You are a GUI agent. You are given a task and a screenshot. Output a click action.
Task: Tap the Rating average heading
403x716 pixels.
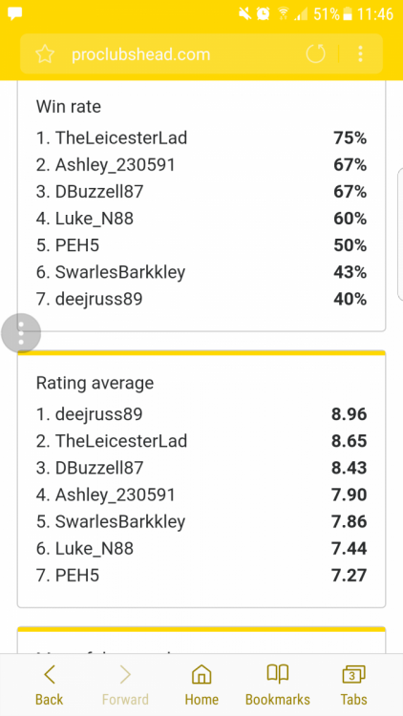pos(95,383)
